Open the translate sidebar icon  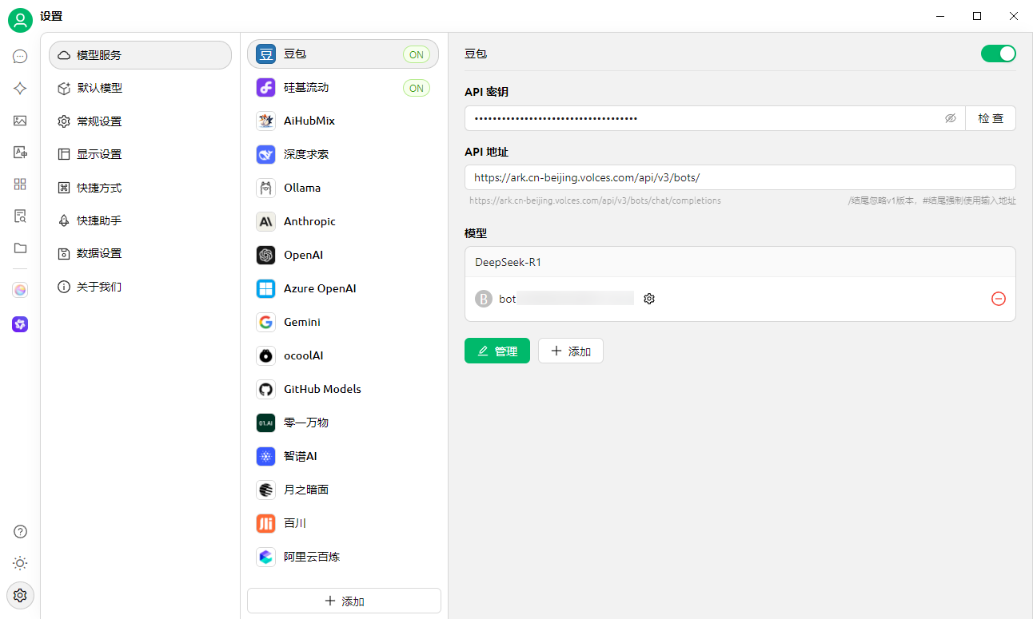coord(20,153)
